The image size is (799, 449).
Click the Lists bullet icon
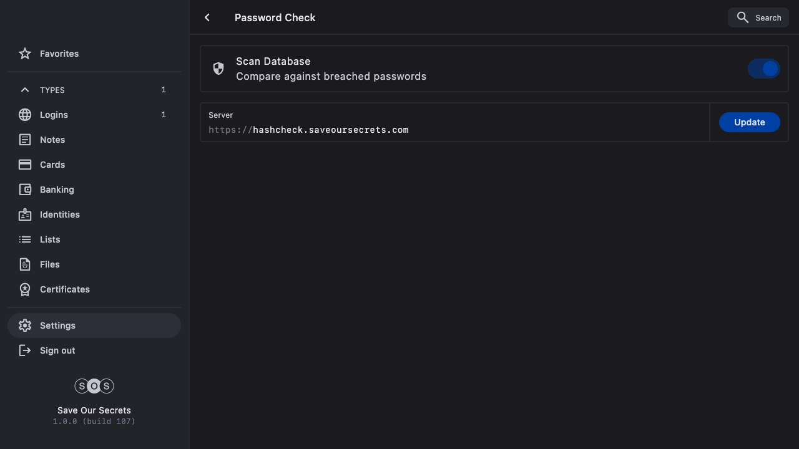[25, 239]
